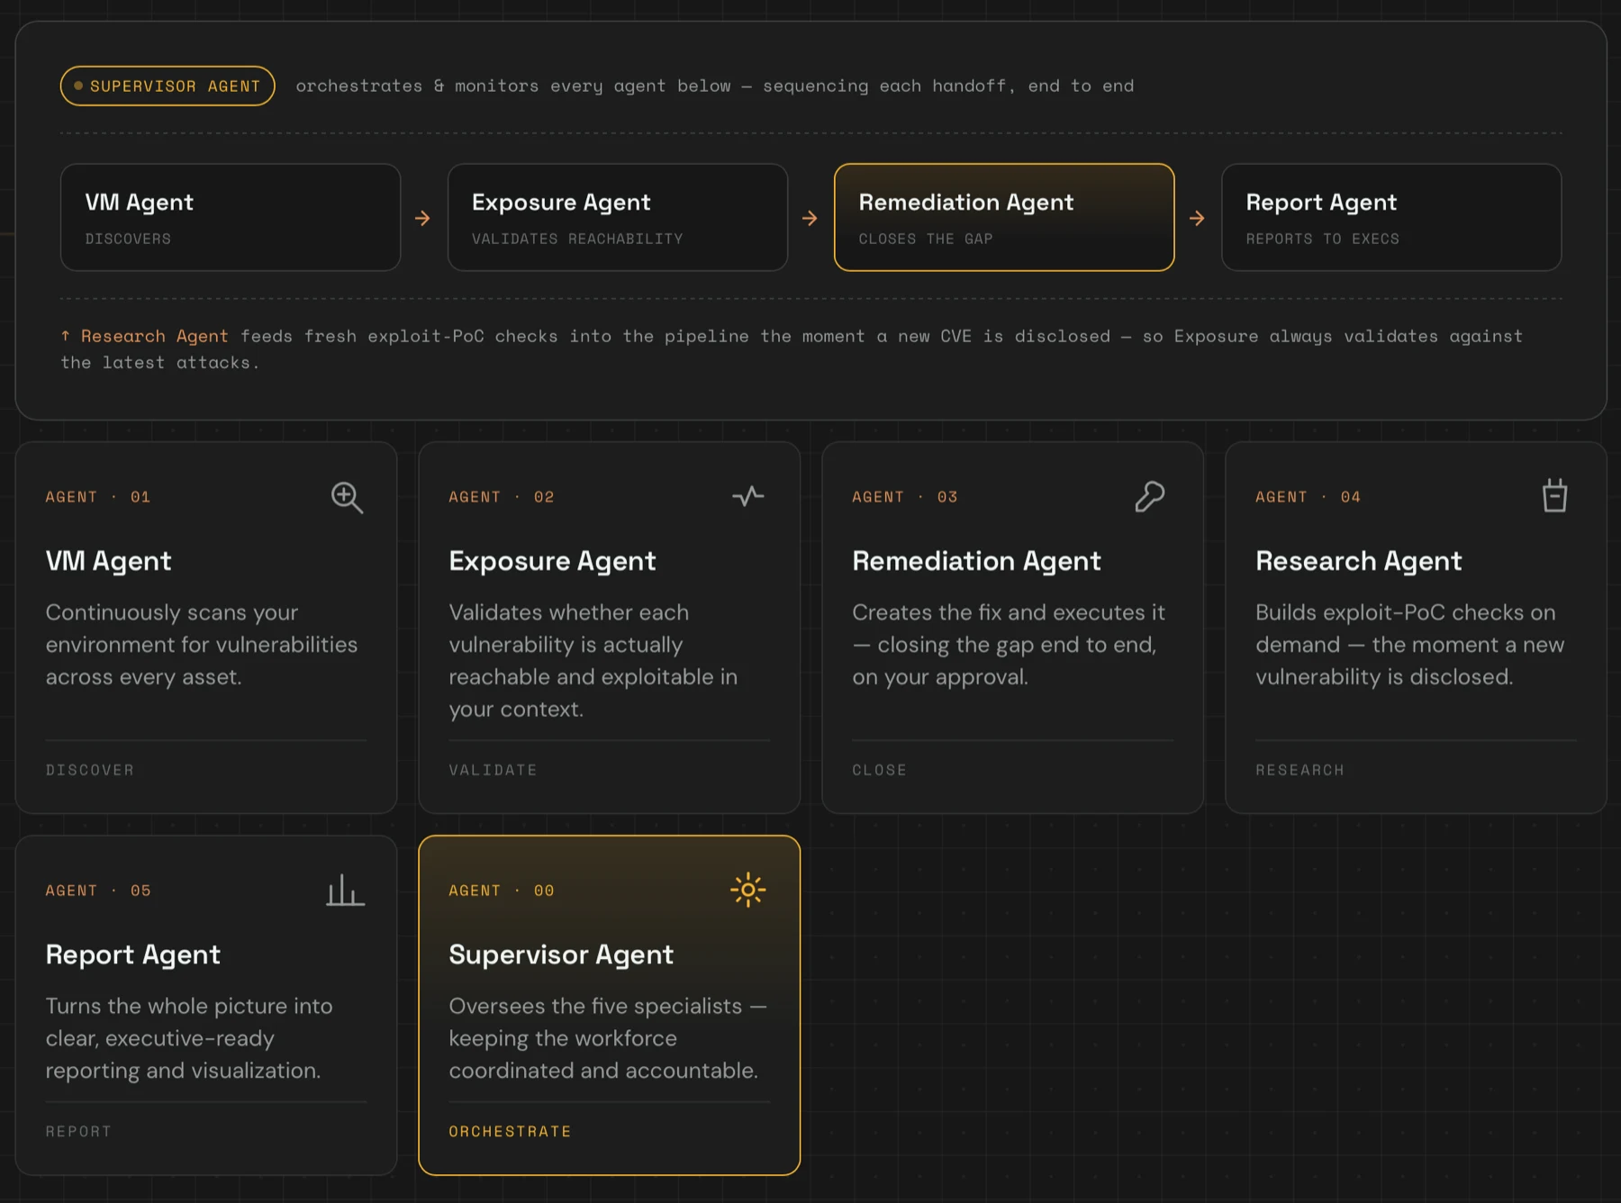Click the CLOSE footer tag on Remediation card
The image size is (1621, 1203).
[880, 770]
